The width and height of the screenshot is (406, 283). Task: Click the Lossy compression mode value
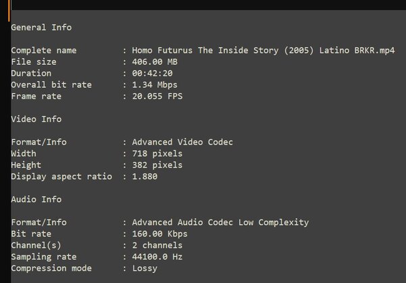(145, 269)
